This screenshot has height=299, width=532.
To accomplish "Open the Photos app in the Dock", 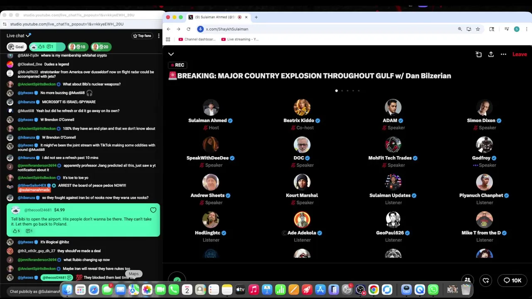I will 147,289.
